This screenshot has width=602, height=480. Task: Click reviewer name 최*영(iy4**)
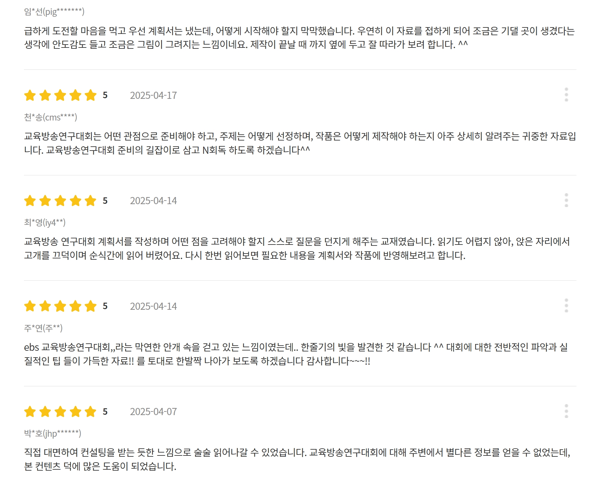[45, 223]
